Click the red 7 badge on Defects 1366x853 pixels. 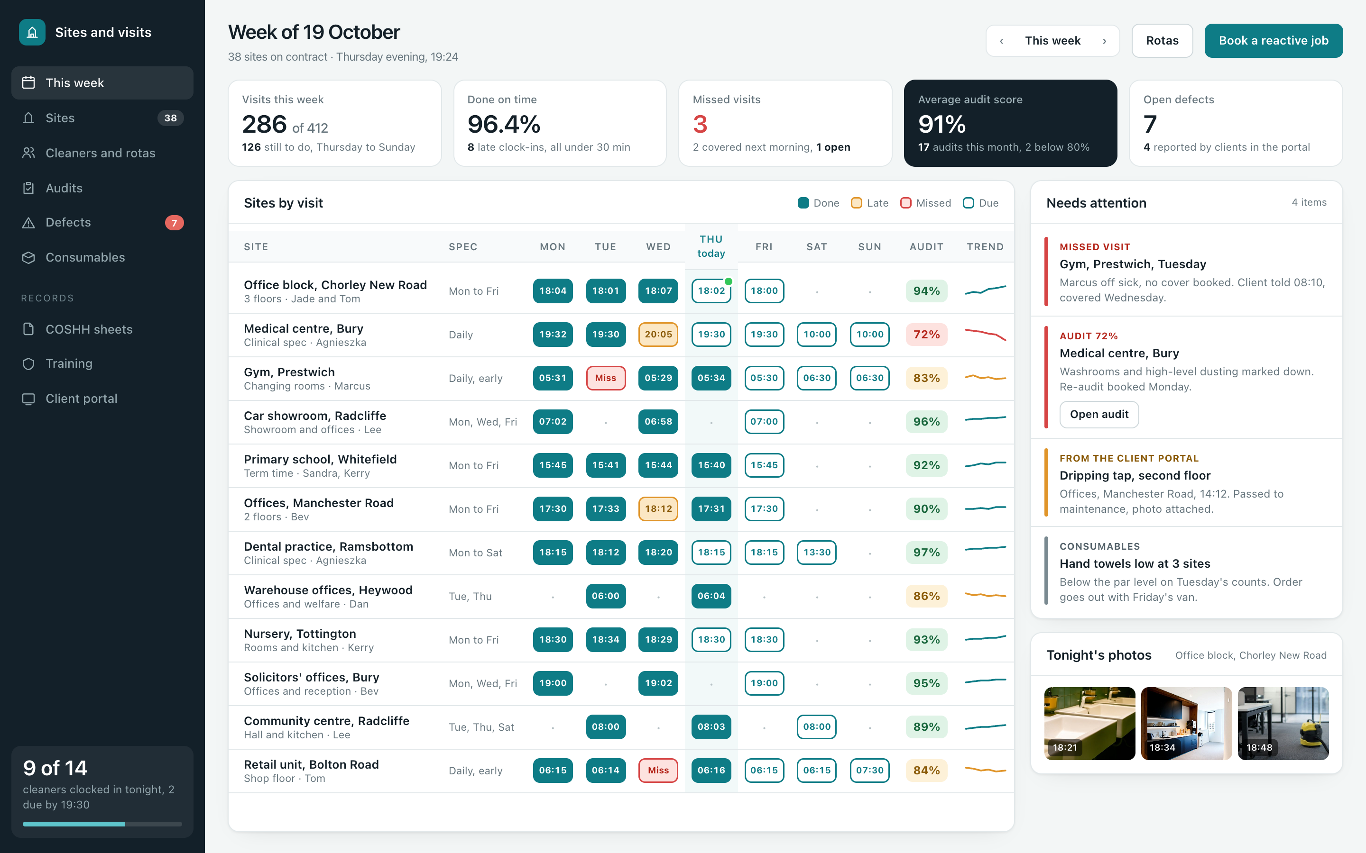[x=175, y=223]
